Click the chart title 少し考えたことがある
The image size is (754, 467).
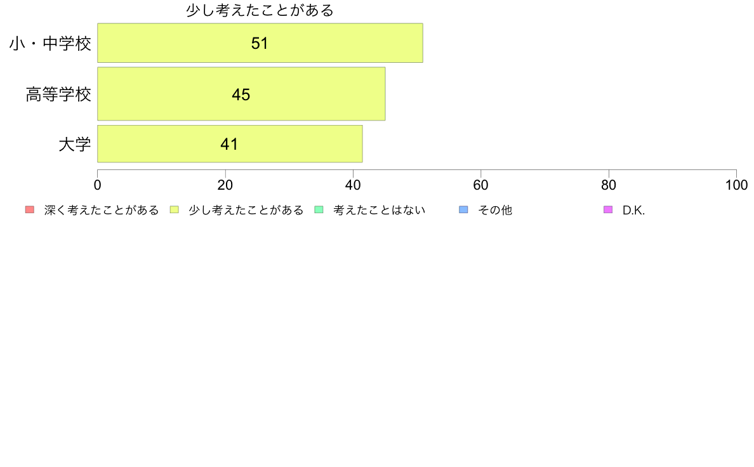click(x=260, y=10)
